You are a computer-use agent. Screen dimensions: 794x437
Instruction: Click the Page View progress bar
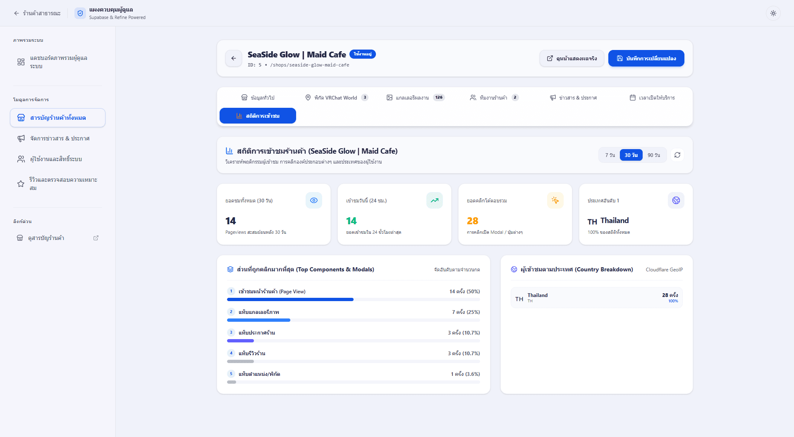[353, 299]
